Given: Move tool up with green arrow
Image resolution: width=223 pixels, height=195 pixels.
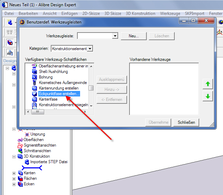Looking at the screenshot, I should (208, 84).
